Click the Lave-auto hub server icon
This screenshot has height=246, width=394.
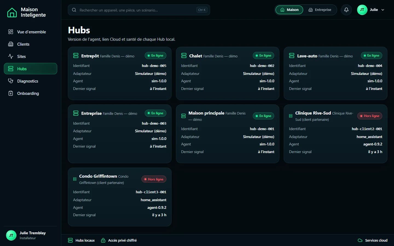tap(292, 56)
